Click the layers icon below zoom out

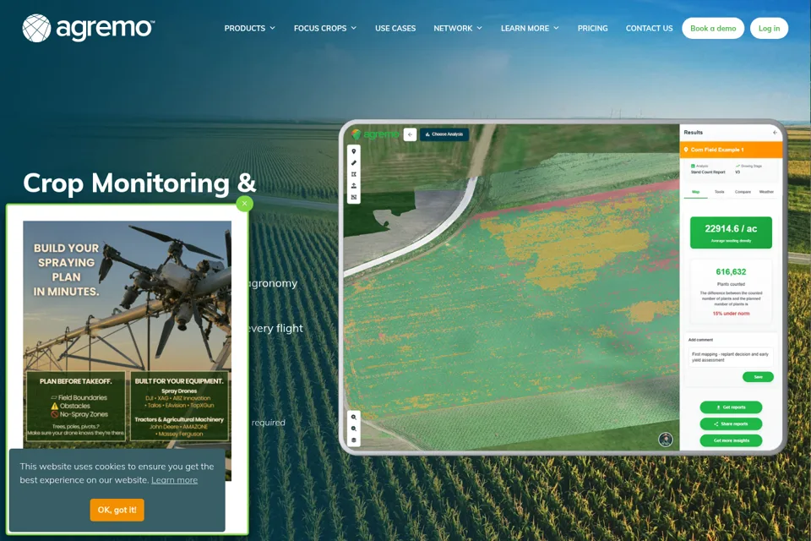[354, 440]
